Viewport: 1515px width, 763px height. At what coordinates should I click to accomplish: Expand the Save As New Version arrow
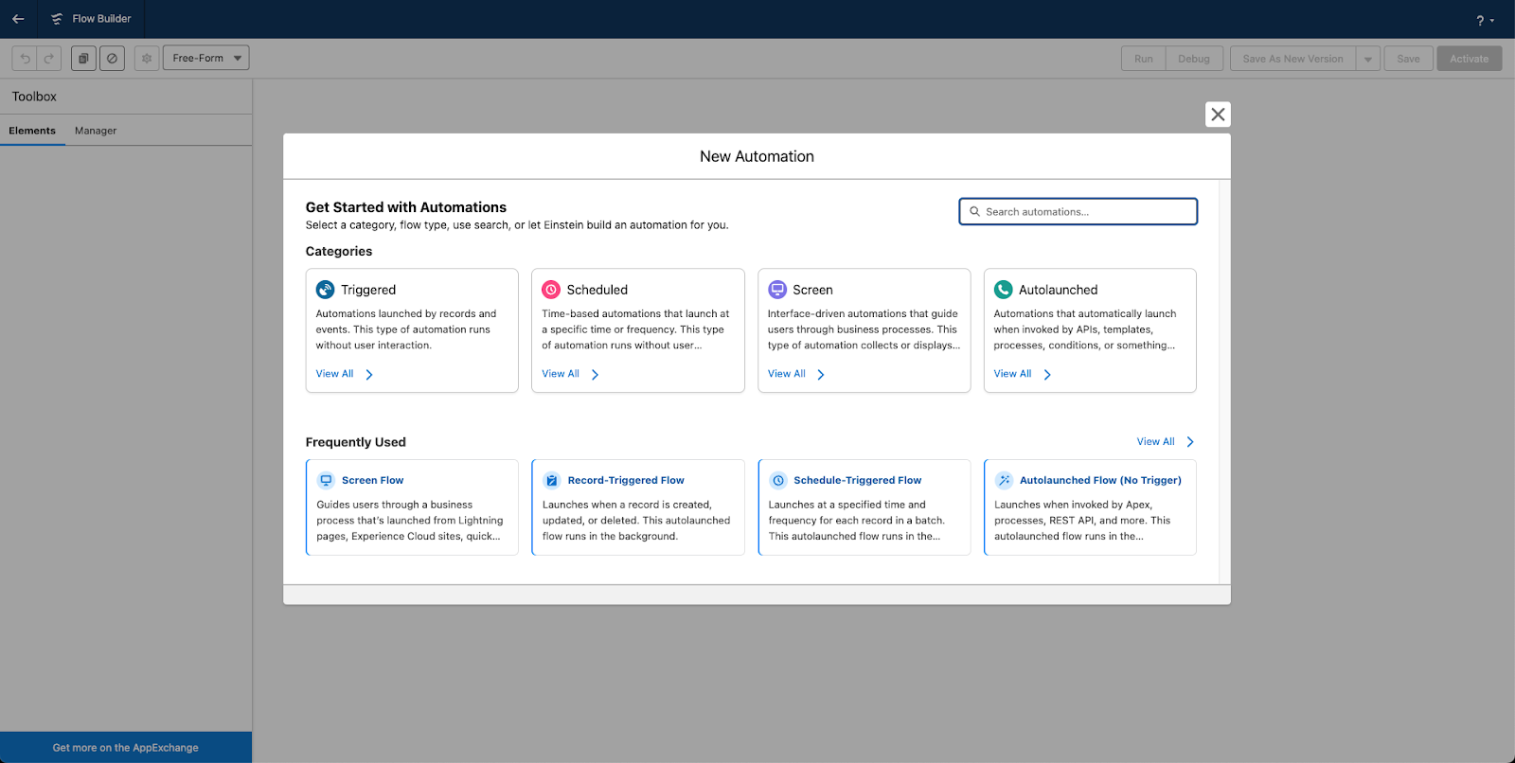point(1367,59)
